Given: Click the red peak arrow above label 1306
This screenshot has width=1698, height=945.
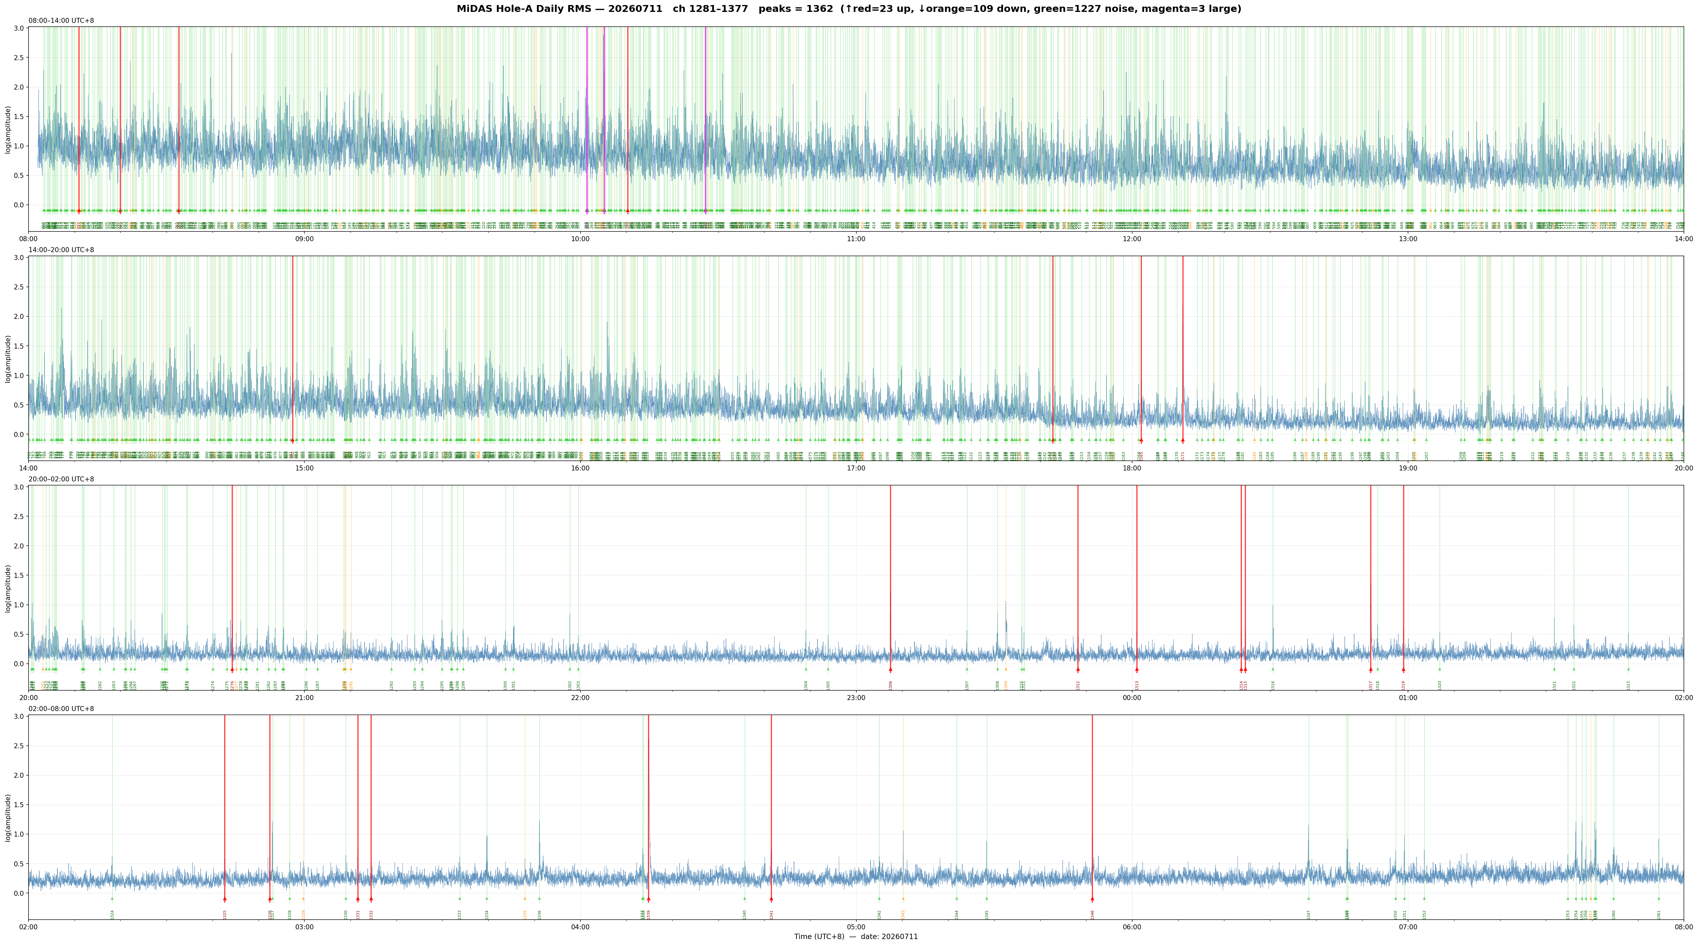Looking at the screenshot, I should point(891,669).
